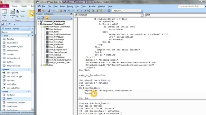Click the Copy icon in VBA toolbar
206x115 pixels.
coord(57,11)
